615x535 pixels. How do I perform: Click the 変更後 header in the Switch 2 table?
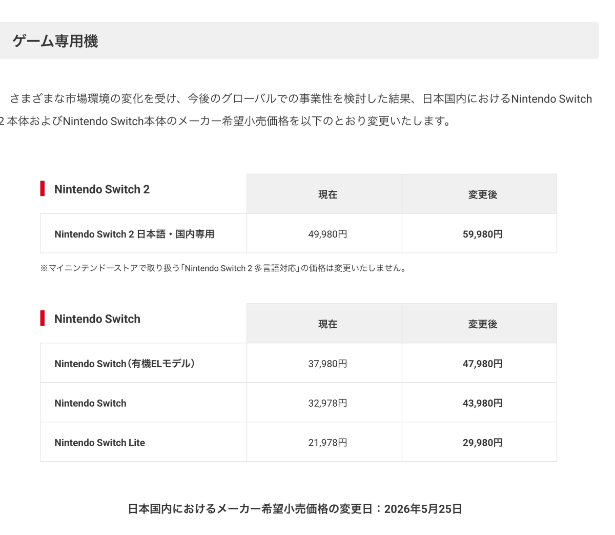pos(479,194)
